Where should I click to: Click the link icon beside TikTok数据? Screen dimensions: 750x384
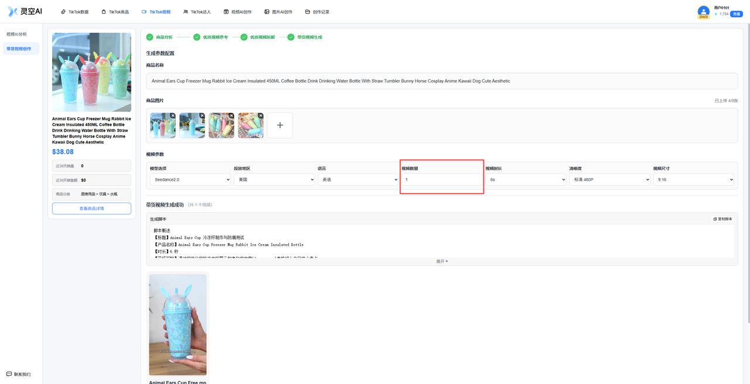pos(64,12)
